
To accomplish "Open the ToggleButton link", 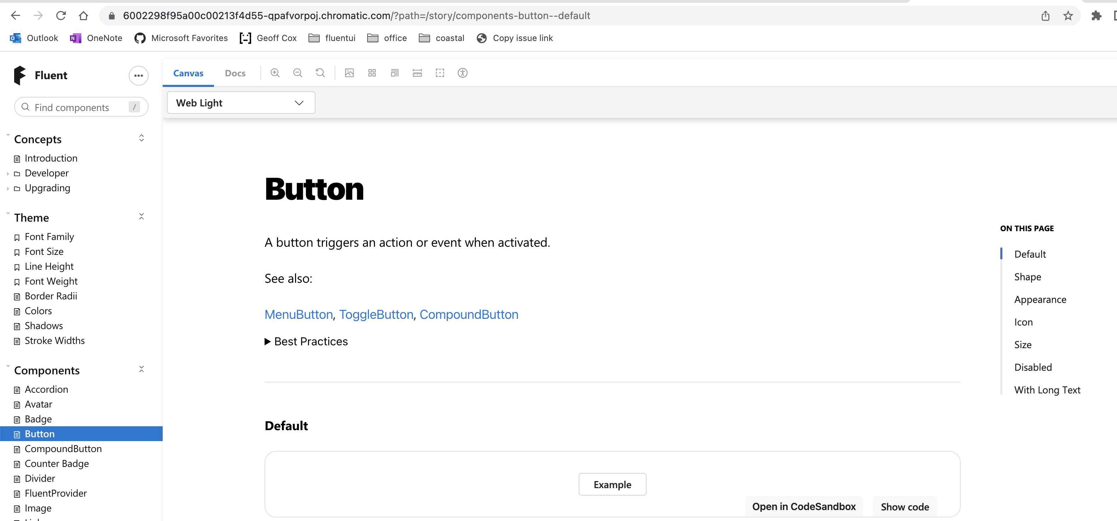I will [x=376, y=314].
